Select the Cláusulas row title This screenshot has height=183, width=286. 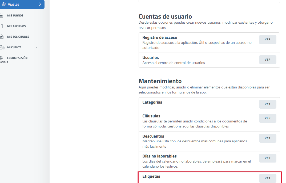point(151,116)
